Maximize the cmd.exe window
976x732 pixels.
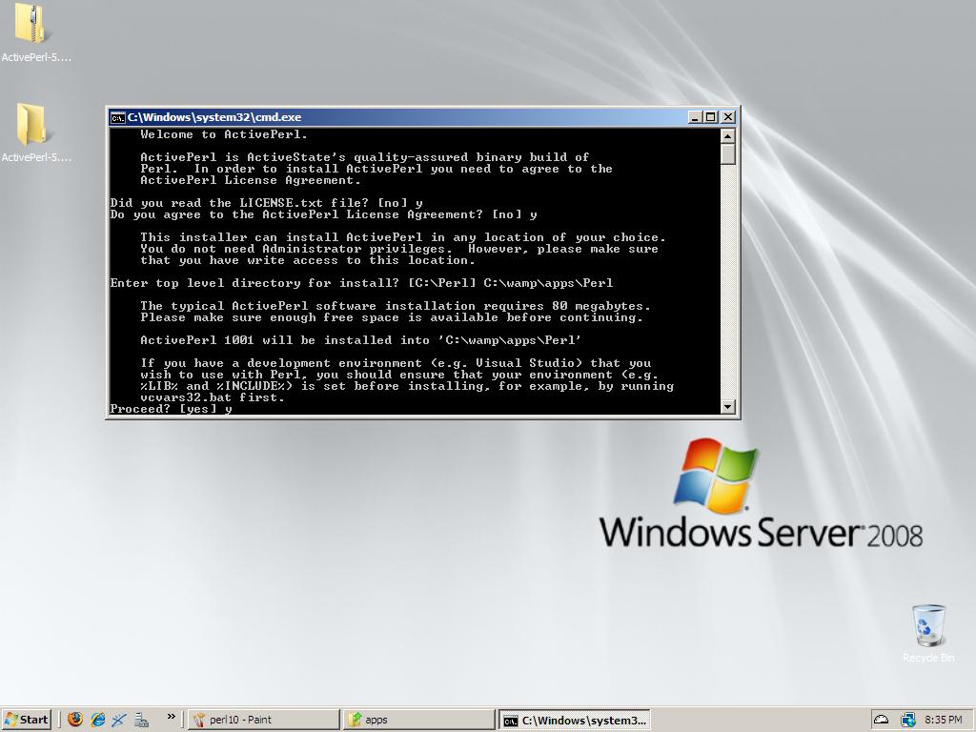711,117
